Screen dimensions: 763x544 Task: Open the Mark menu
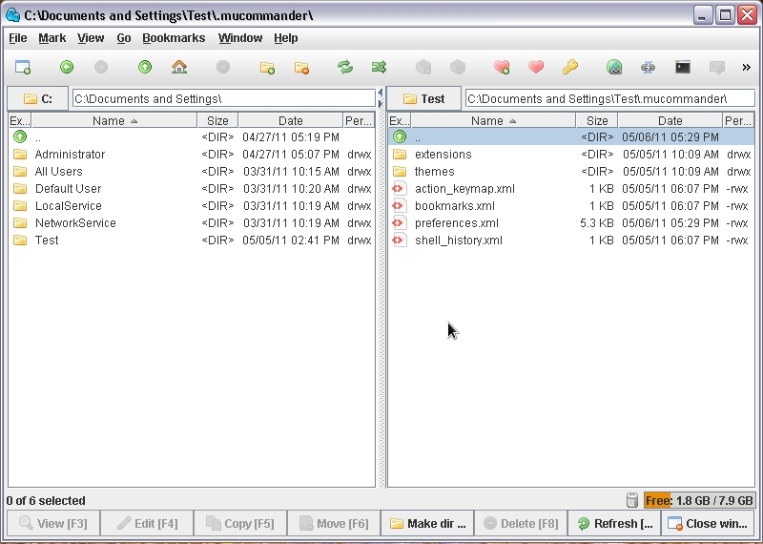(52, 38)
